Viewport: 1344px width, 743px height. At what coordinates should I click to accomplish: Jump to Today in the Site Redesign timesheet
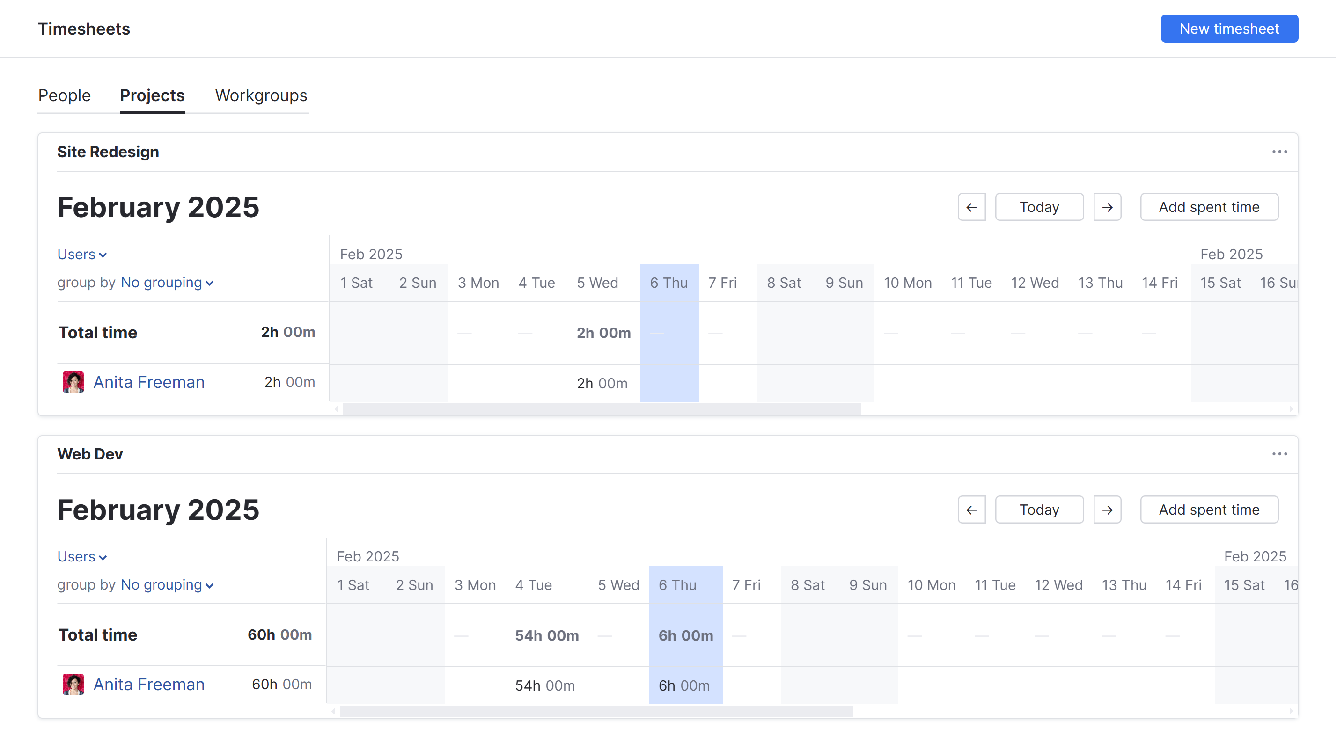click(1039, 207)
